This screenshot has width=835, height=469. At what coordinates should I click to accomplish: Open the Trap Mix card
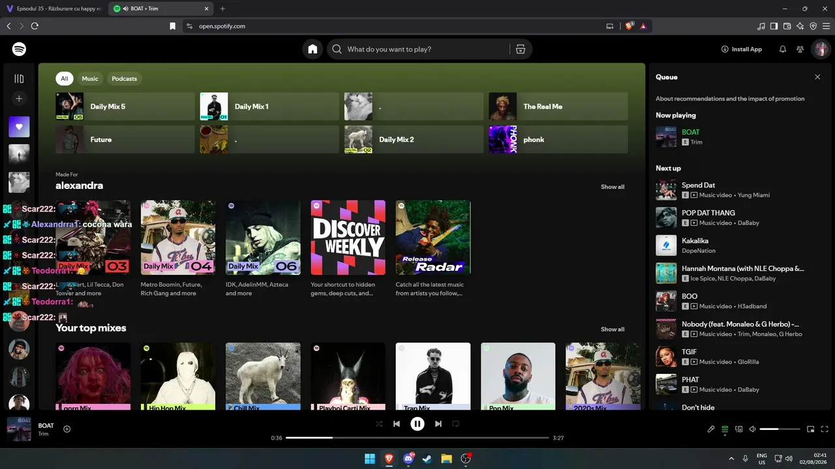pyautogui.click(x=433, y=377)
